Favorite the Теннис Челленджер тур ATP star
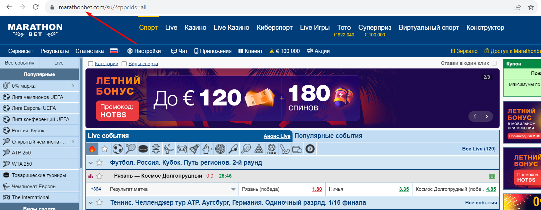This screenshot has width=541, height=210. point(99,202)
